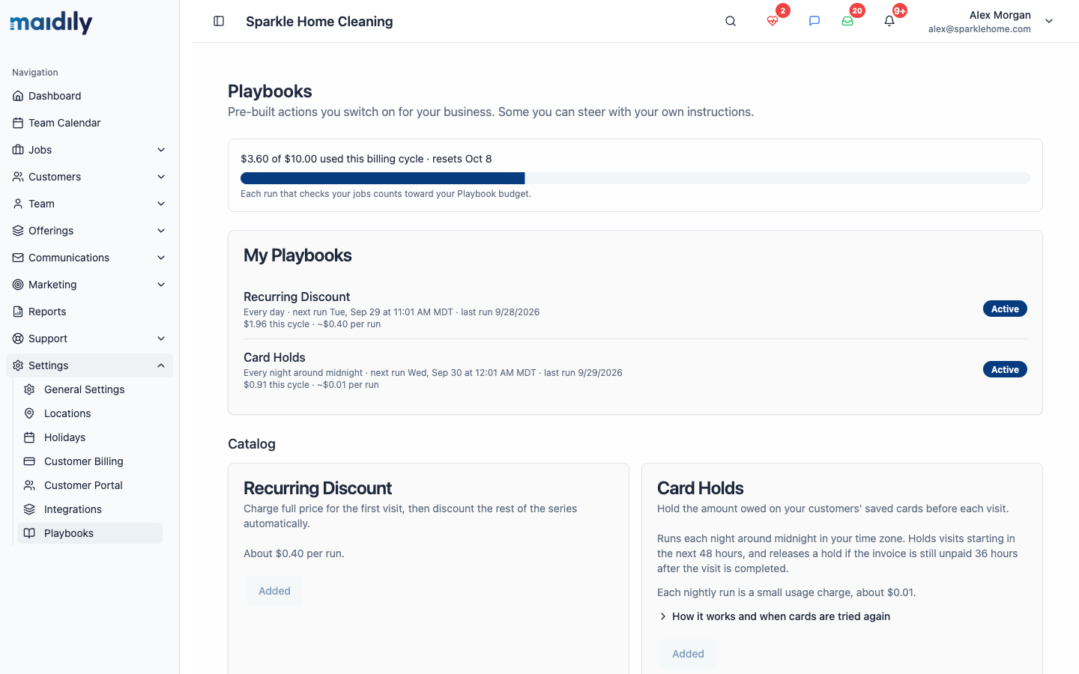Screen dimensions: 1079x674
Task: Click the Locations pin icon
Action: click(x=29, y=413)
